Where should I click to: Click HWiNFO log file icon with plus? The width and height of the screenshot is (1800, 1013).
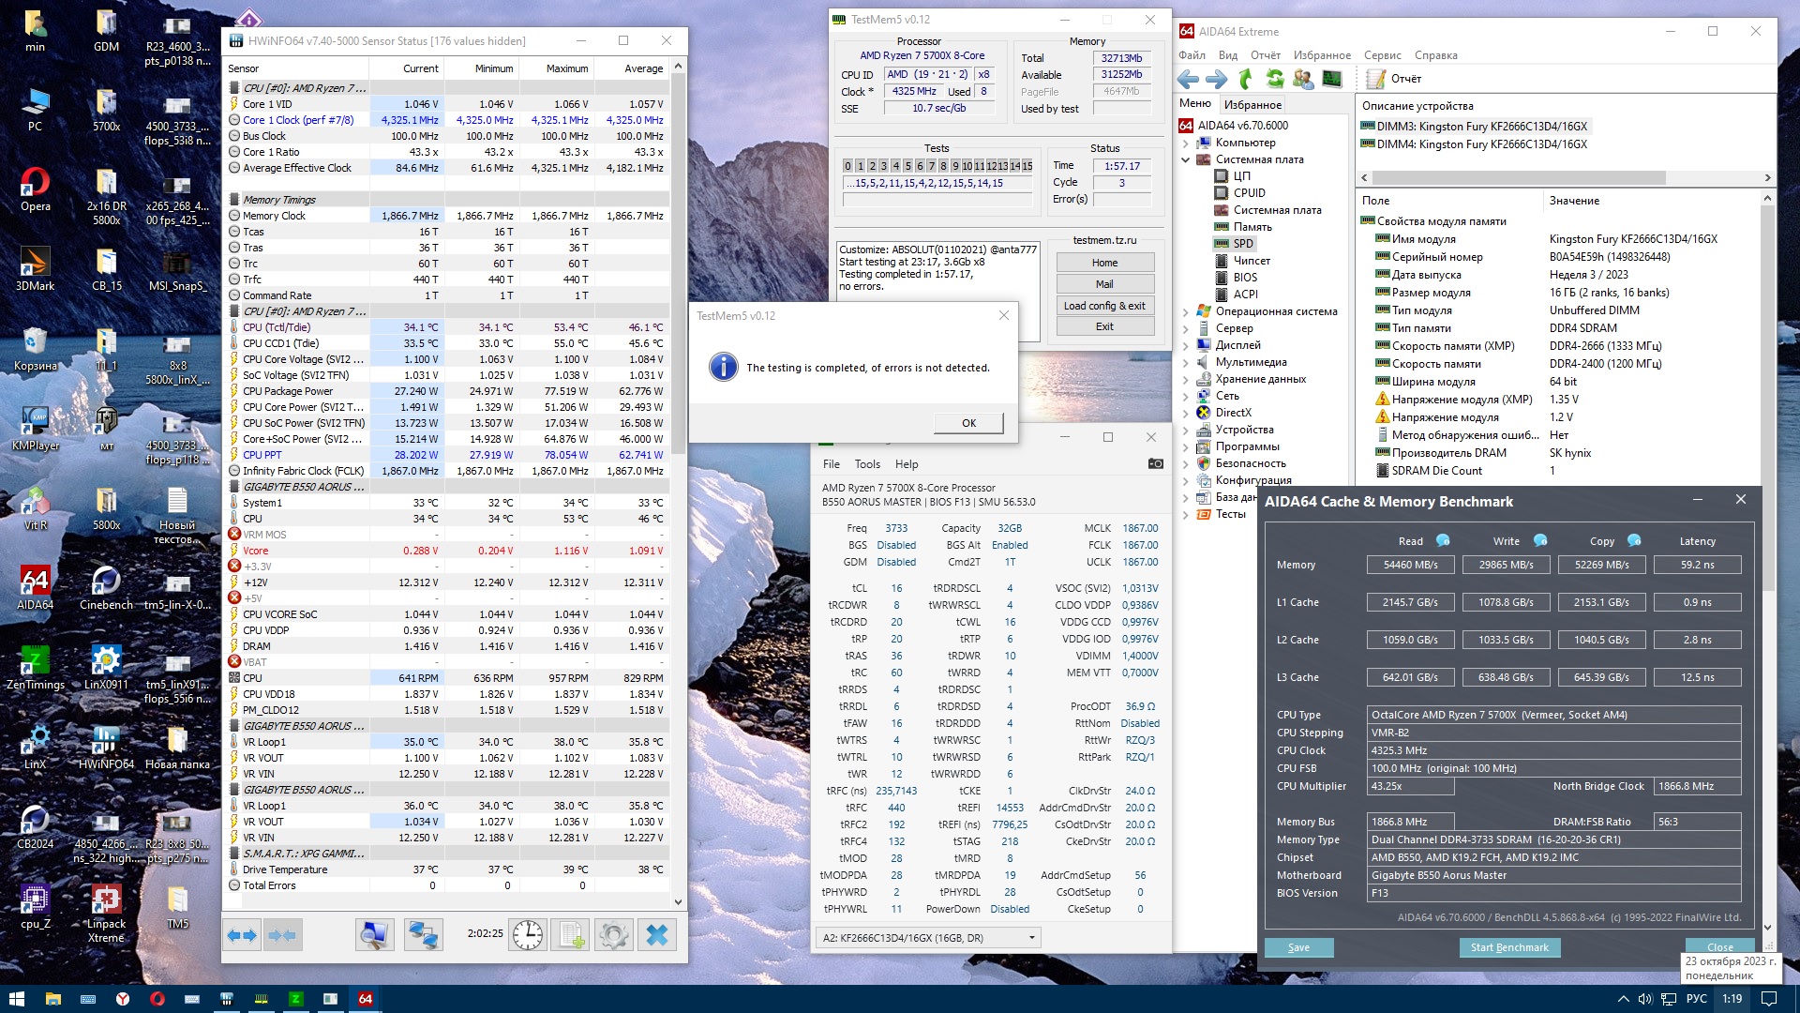tap(571, 935)
